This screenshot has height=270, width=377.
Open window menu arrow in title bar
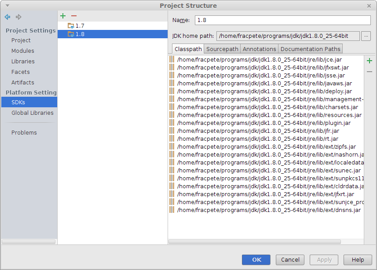point(7,5)
